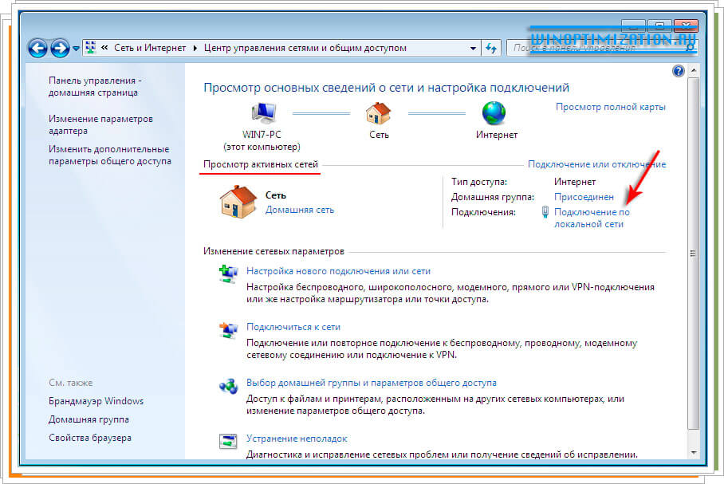Select the Сеть и Интернет breadcrumb
Image resolution: width=724 pixels, height=484 pixels.
(x=149, y=48)
